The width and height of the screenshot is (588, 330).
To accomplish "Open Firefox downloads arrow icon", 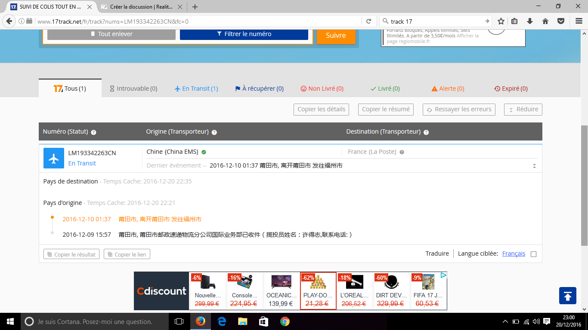I will (530, 21).
